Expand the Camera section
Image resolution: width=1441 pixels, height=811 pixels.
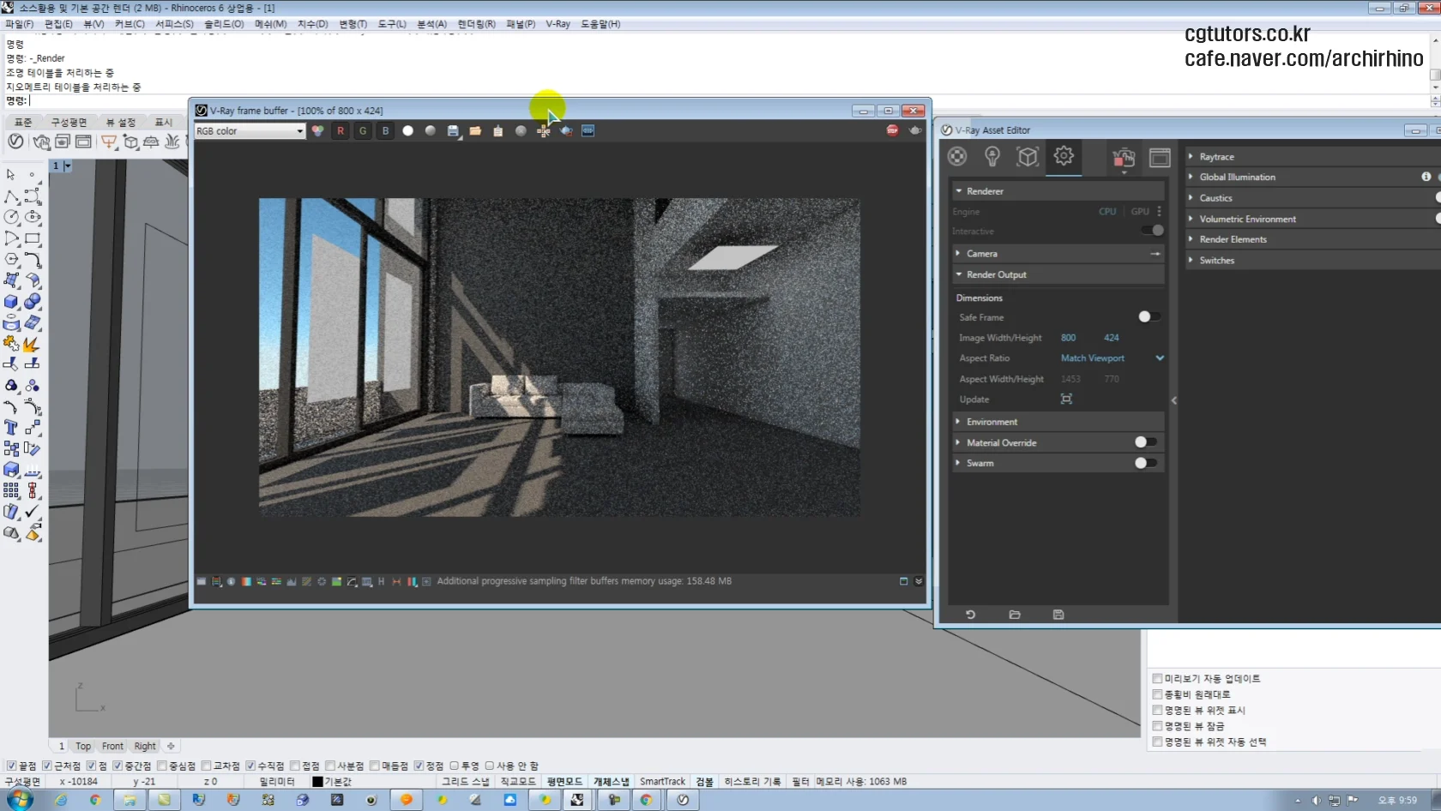click(x=1057, y=254)
